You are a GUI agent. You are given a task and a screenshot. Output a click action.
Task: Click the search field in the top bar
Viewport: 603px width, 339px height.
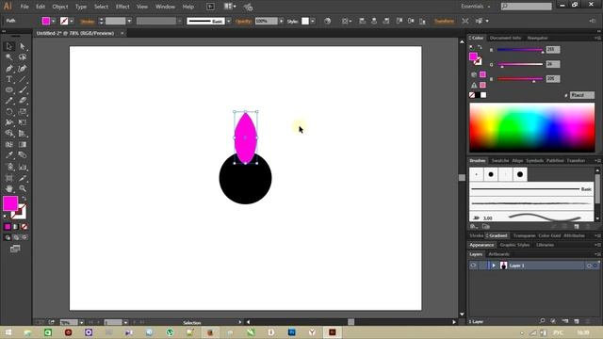pos(526,7)
